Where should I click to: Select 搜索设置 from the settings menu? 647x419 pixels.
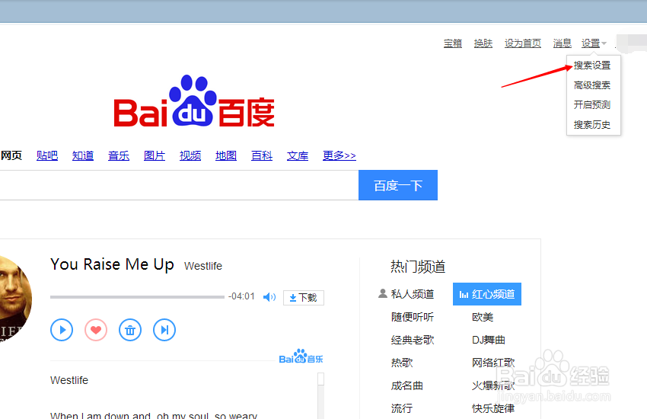[x=591, y=66]
